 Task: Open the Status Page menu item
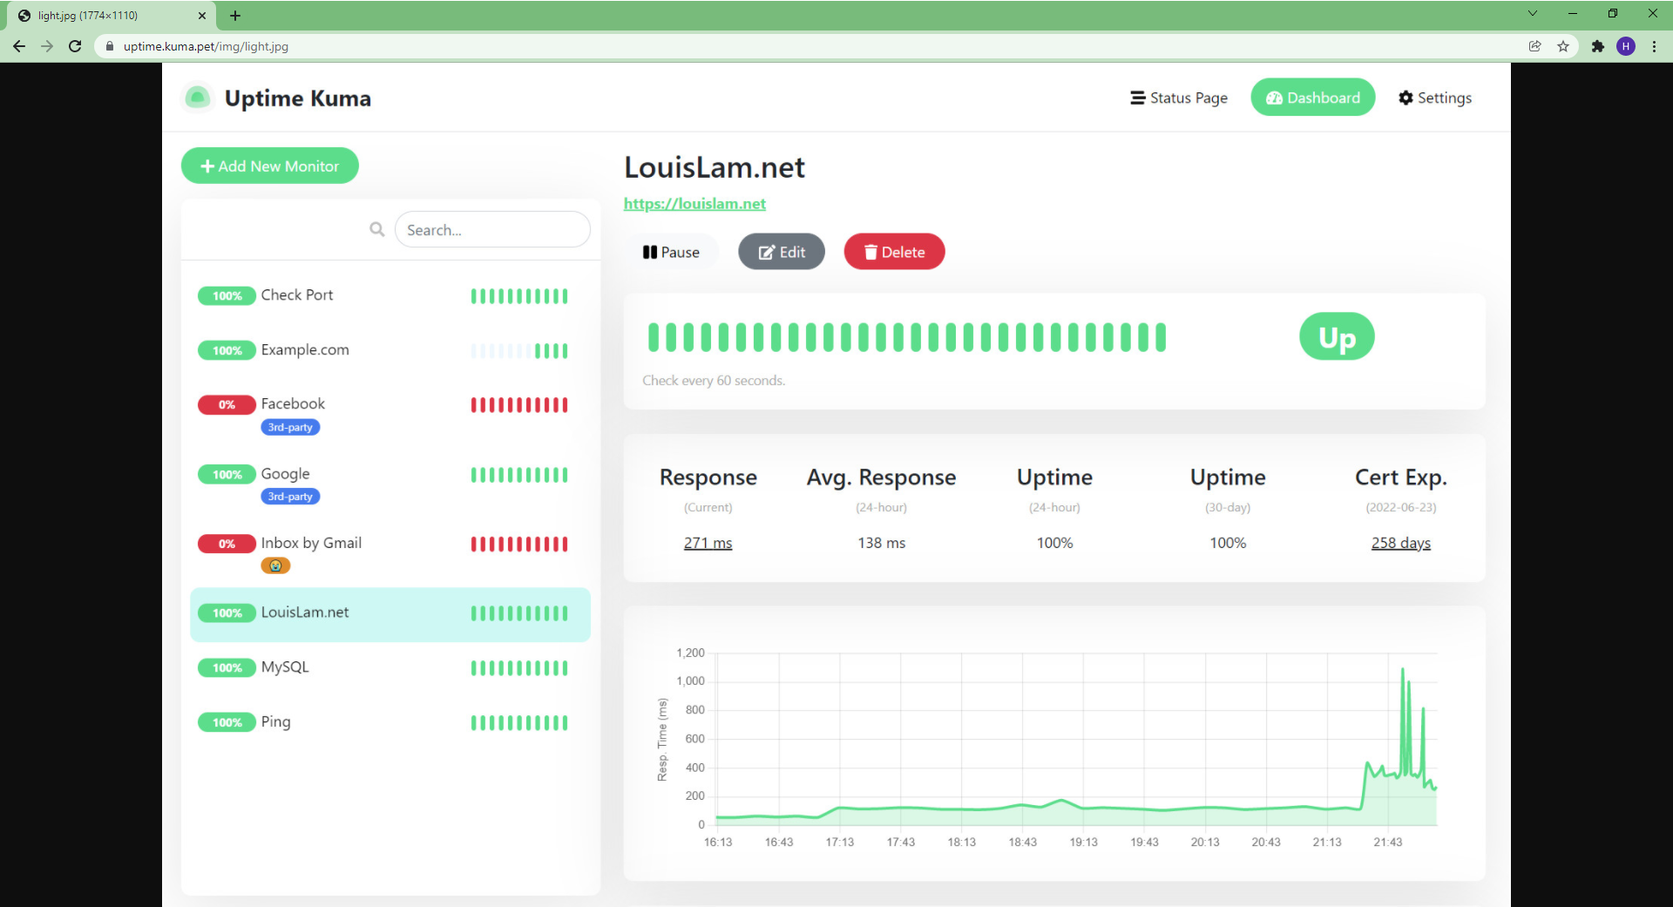point(1179,98)
